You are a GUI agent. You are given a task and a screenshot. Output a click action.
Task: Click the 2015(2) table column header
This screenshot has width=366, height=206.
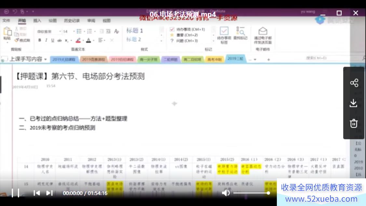[227, 159]
